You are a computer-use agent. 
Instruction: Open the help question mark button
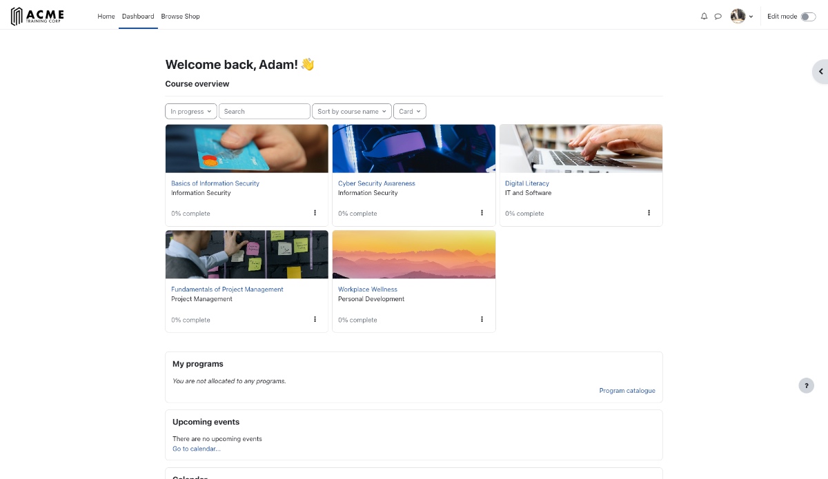[806, 386]
